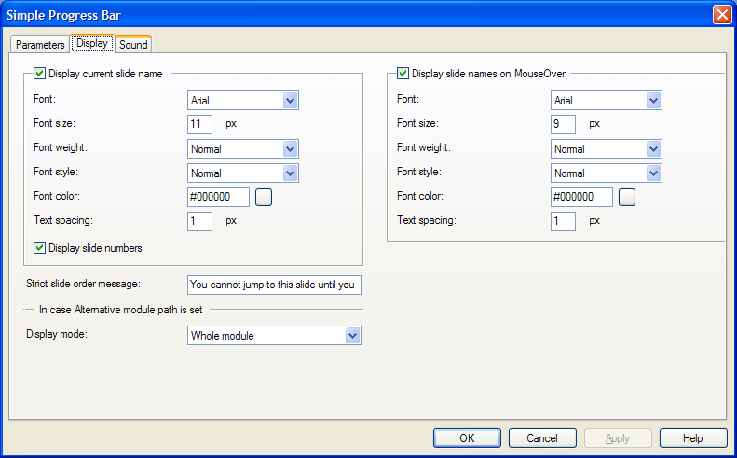Switch to the Sound tab
This screenshot has height=458, width=737.
pyautogui.click(x=133, y=45)
